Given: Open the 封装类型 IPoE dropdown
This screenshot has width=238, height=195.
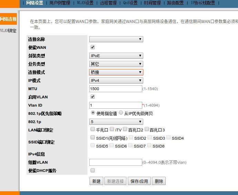Looking at the screenshot, I should click(x=116, y=56).
